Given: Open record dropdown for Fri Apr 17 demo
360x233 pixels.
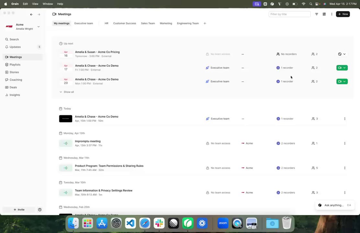Looking at the screenshot, I should (342, 68).
